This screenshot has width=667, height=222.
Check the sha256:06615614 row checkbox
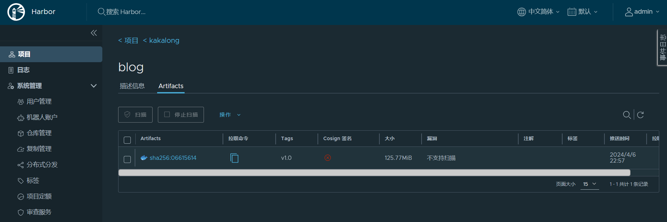click(127, 159)
